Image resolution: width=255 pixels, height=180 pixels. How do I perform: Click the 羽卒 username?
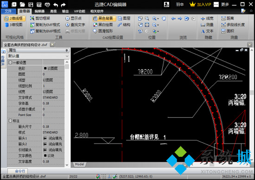180,4
